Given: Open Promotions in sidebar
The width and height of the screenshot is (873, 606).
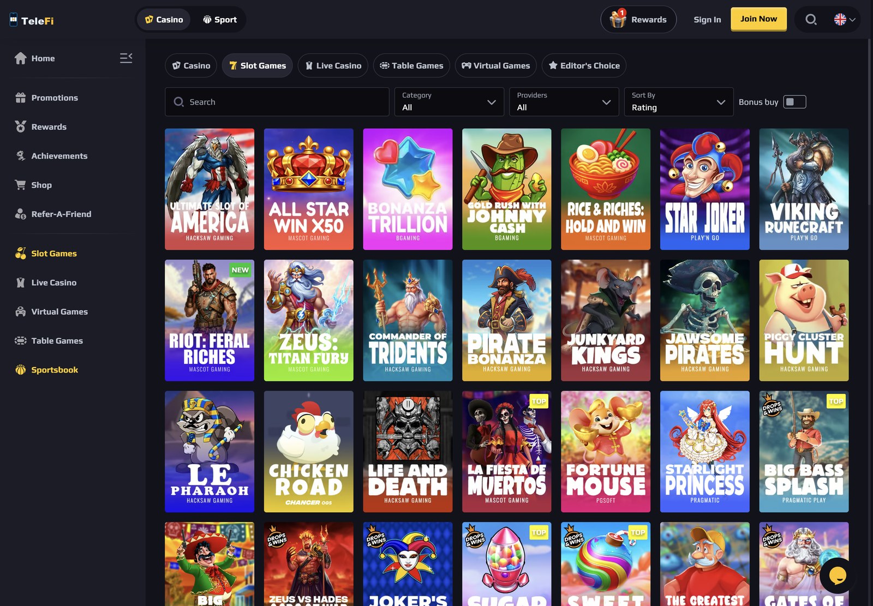Looking at the screenshot, I should [55, 98].
